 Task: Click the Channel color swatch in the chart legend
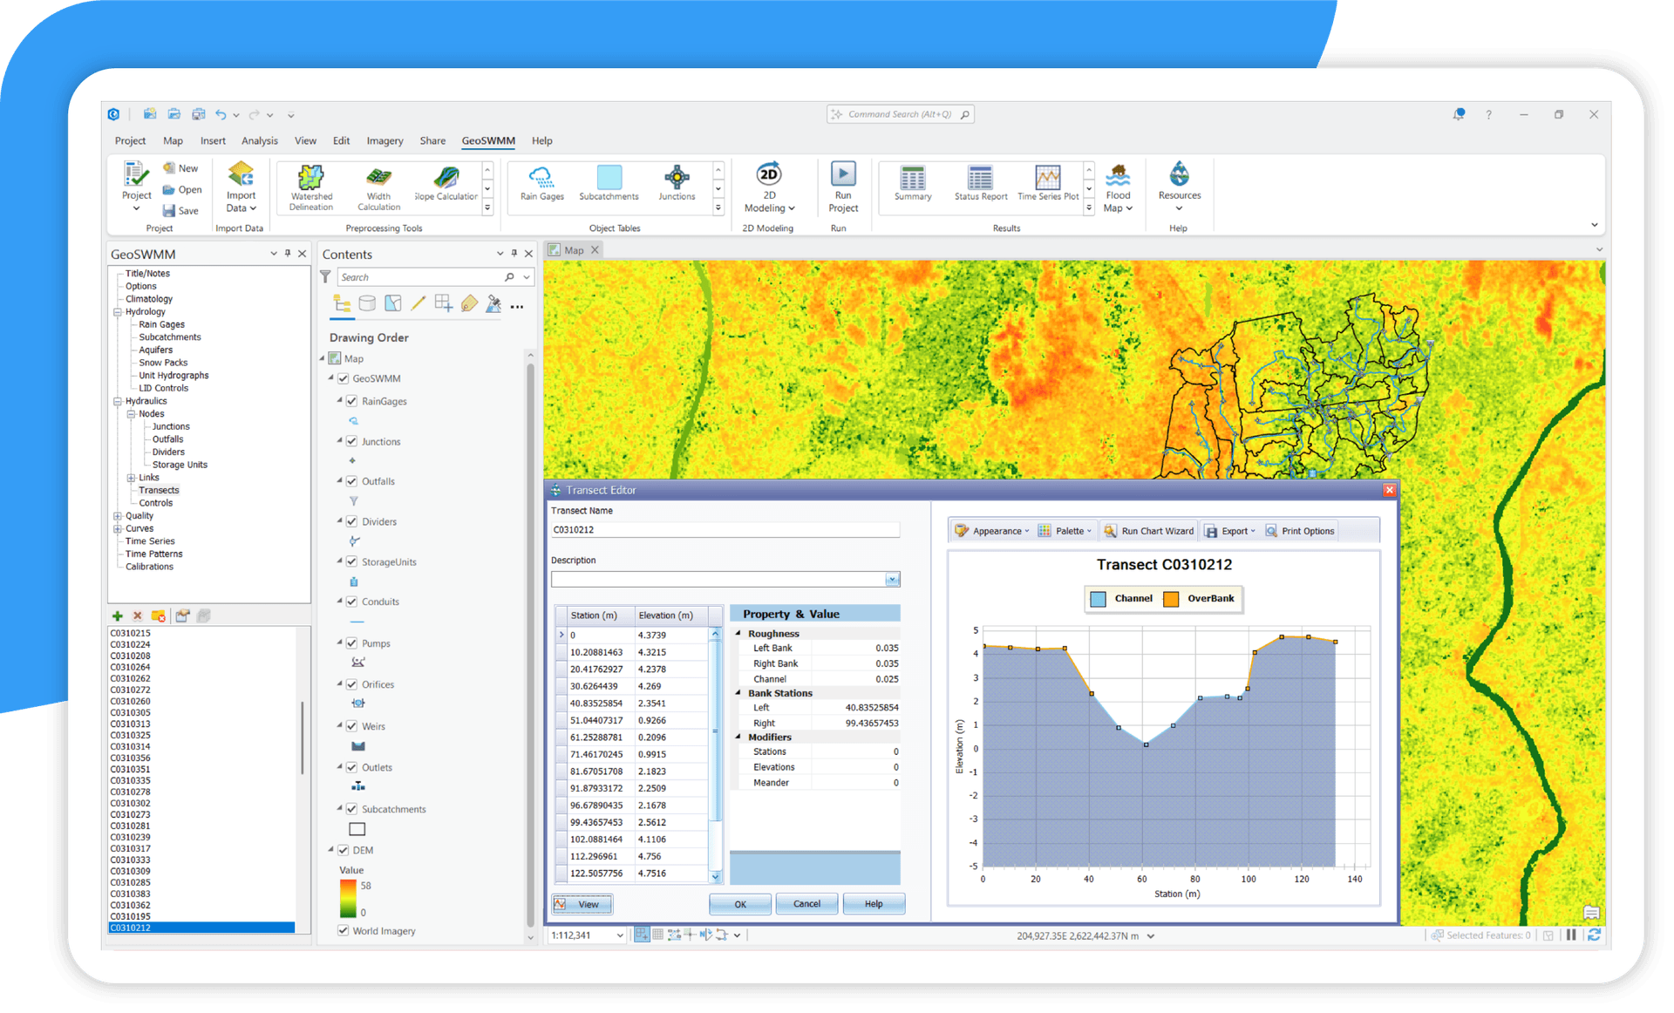pos(1097,599)
